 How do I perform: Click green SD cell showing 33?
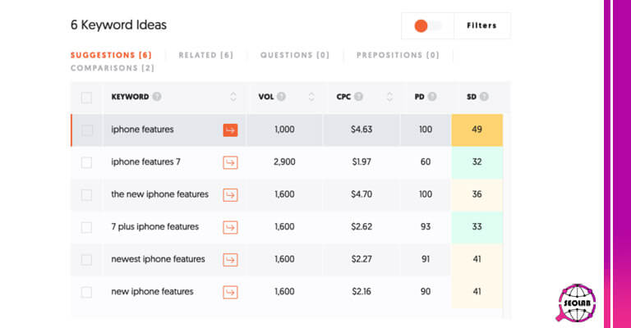[477, 227]
